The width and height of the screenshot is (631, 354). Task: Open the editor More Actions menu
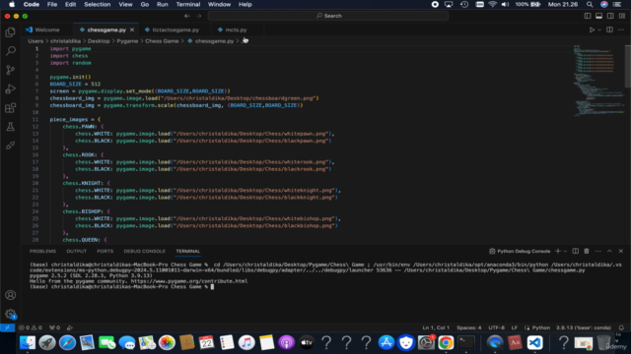[621, 29]
